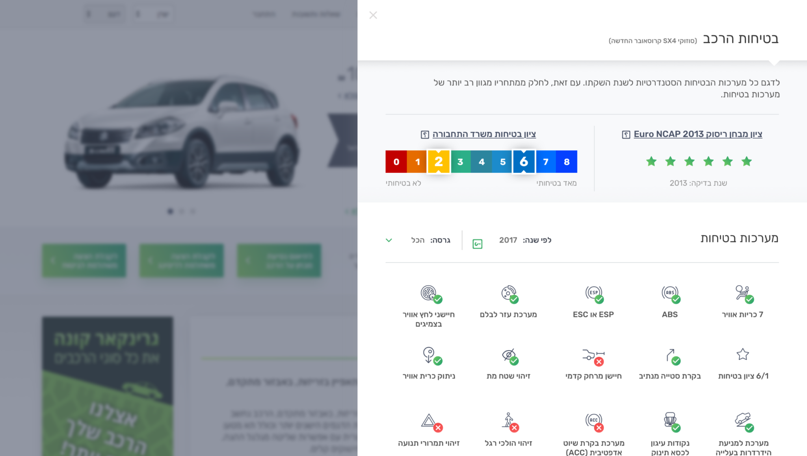The image size is (807, 456).
Task: Click the traffic sign recognition icon
Action: [431, 422]
